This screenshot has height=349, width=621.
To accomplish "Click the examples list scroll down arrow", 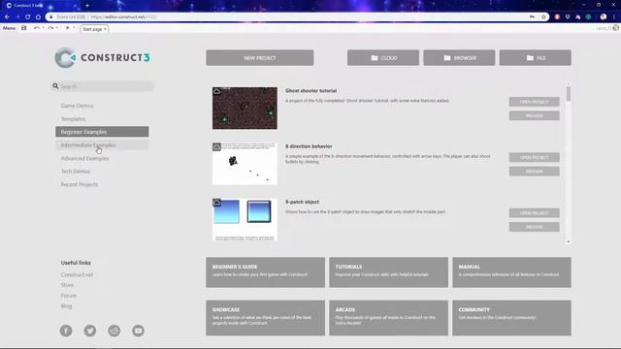I will [x=569, y=241].
